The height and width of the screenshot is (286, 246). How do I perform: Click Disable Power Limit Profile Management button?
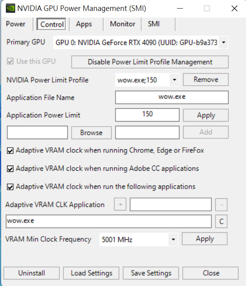point(150,62)
